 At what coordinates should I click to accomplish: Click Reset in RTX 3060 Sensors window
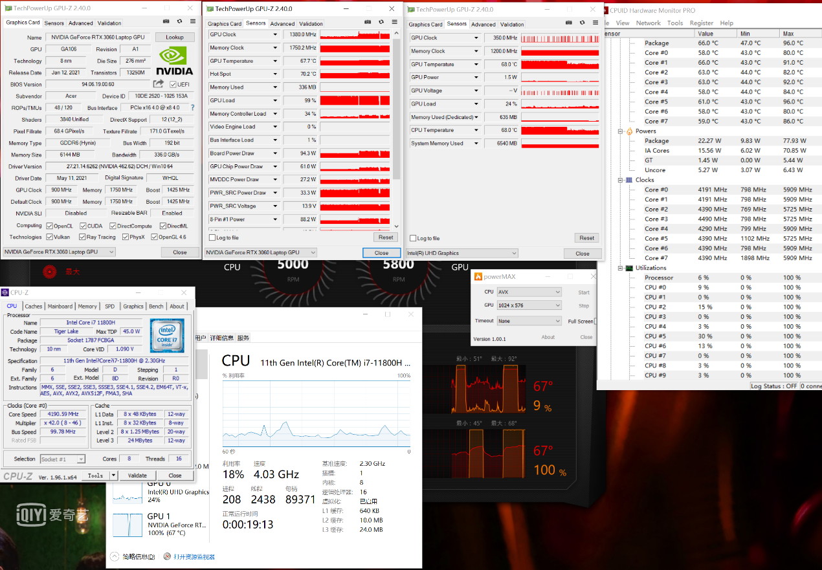click(x=386, y=237)
